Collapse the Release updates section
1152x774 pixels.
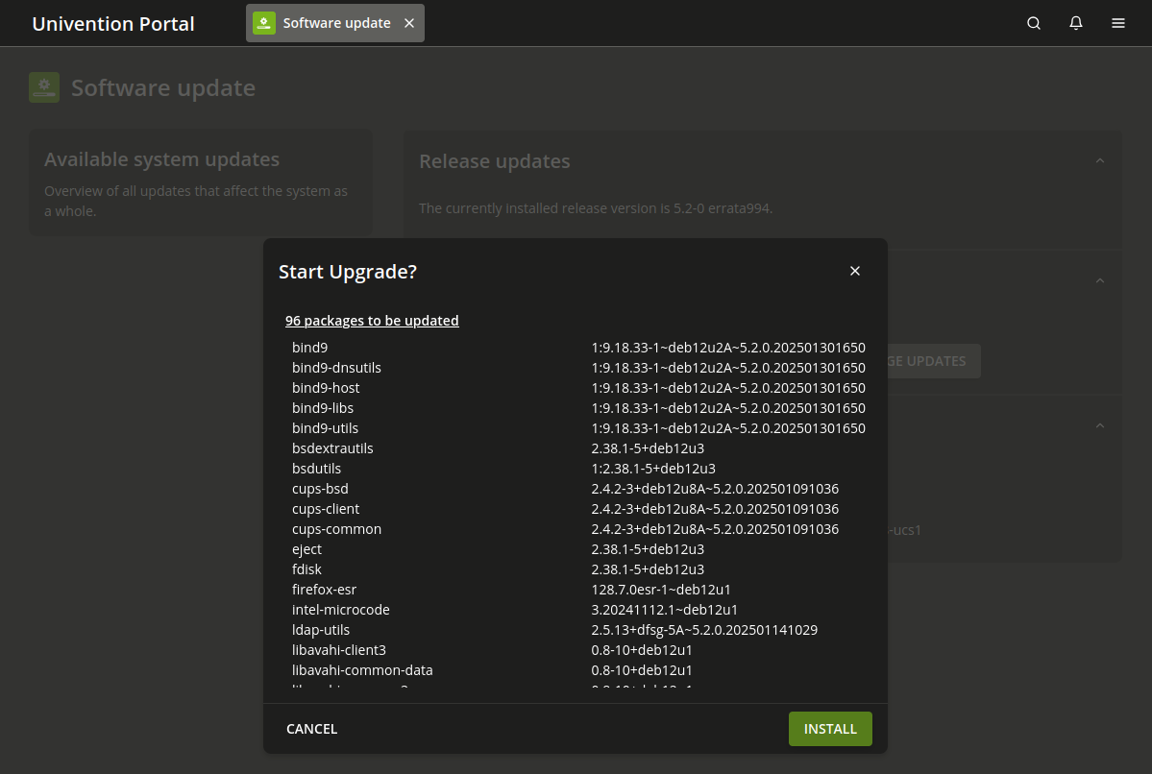1099,159
